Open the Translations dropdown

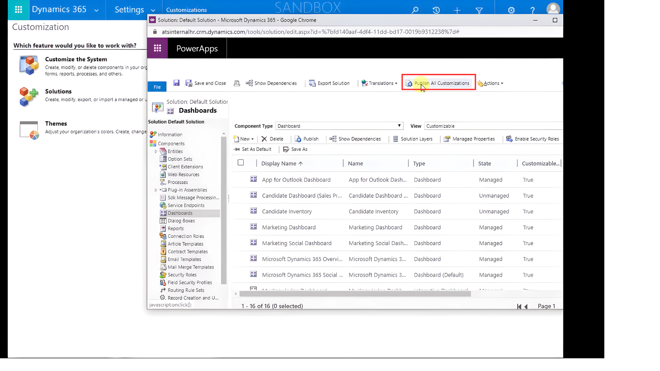pyautogui.click(x=379, y=83)
